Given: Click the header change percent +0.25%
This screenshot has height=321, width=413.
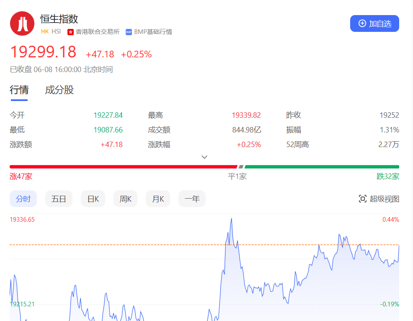Looking at the screenshot, I should tap(136, 54).
